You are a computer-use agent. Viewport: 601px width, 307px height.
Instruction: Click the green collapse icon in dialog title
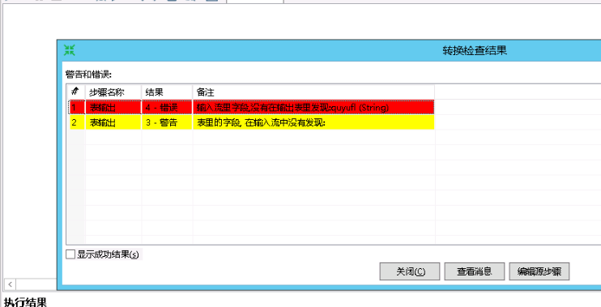[70, 50]
